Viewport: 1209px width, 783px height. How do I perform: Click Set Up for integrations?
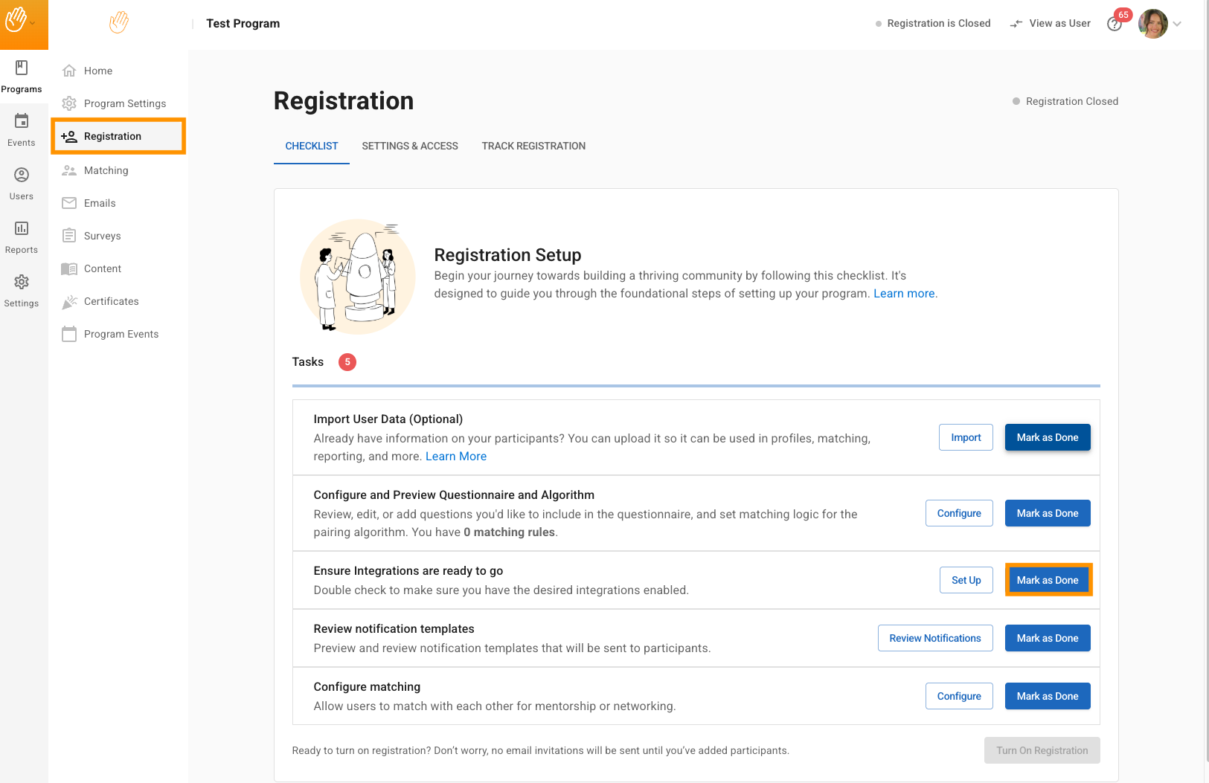966,580
